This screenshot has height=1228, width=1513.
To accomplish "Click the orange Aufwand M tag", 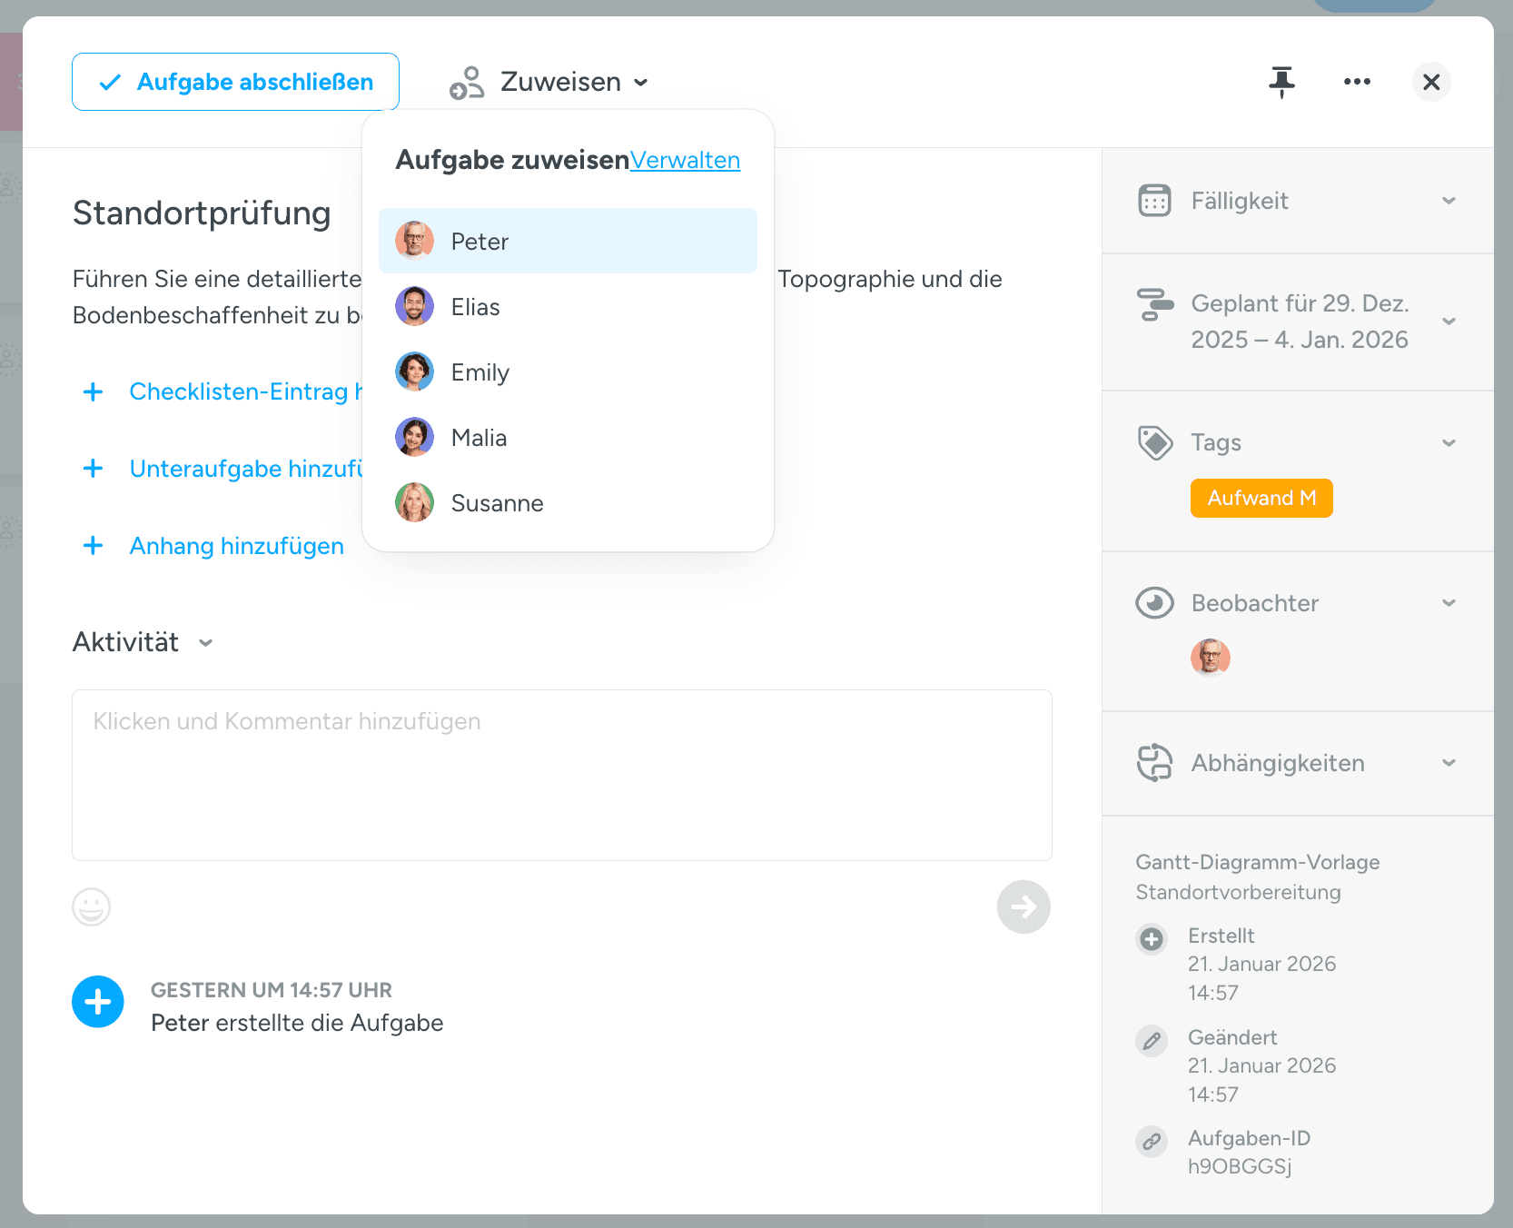I will [x=1261, y=498].
